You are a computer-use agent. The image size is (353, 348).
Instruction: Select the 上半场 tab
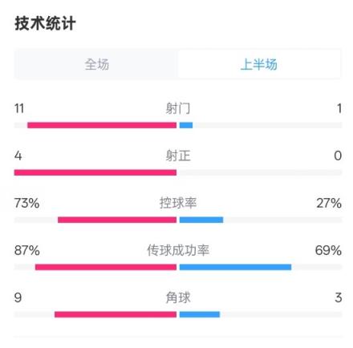point(259,64)
